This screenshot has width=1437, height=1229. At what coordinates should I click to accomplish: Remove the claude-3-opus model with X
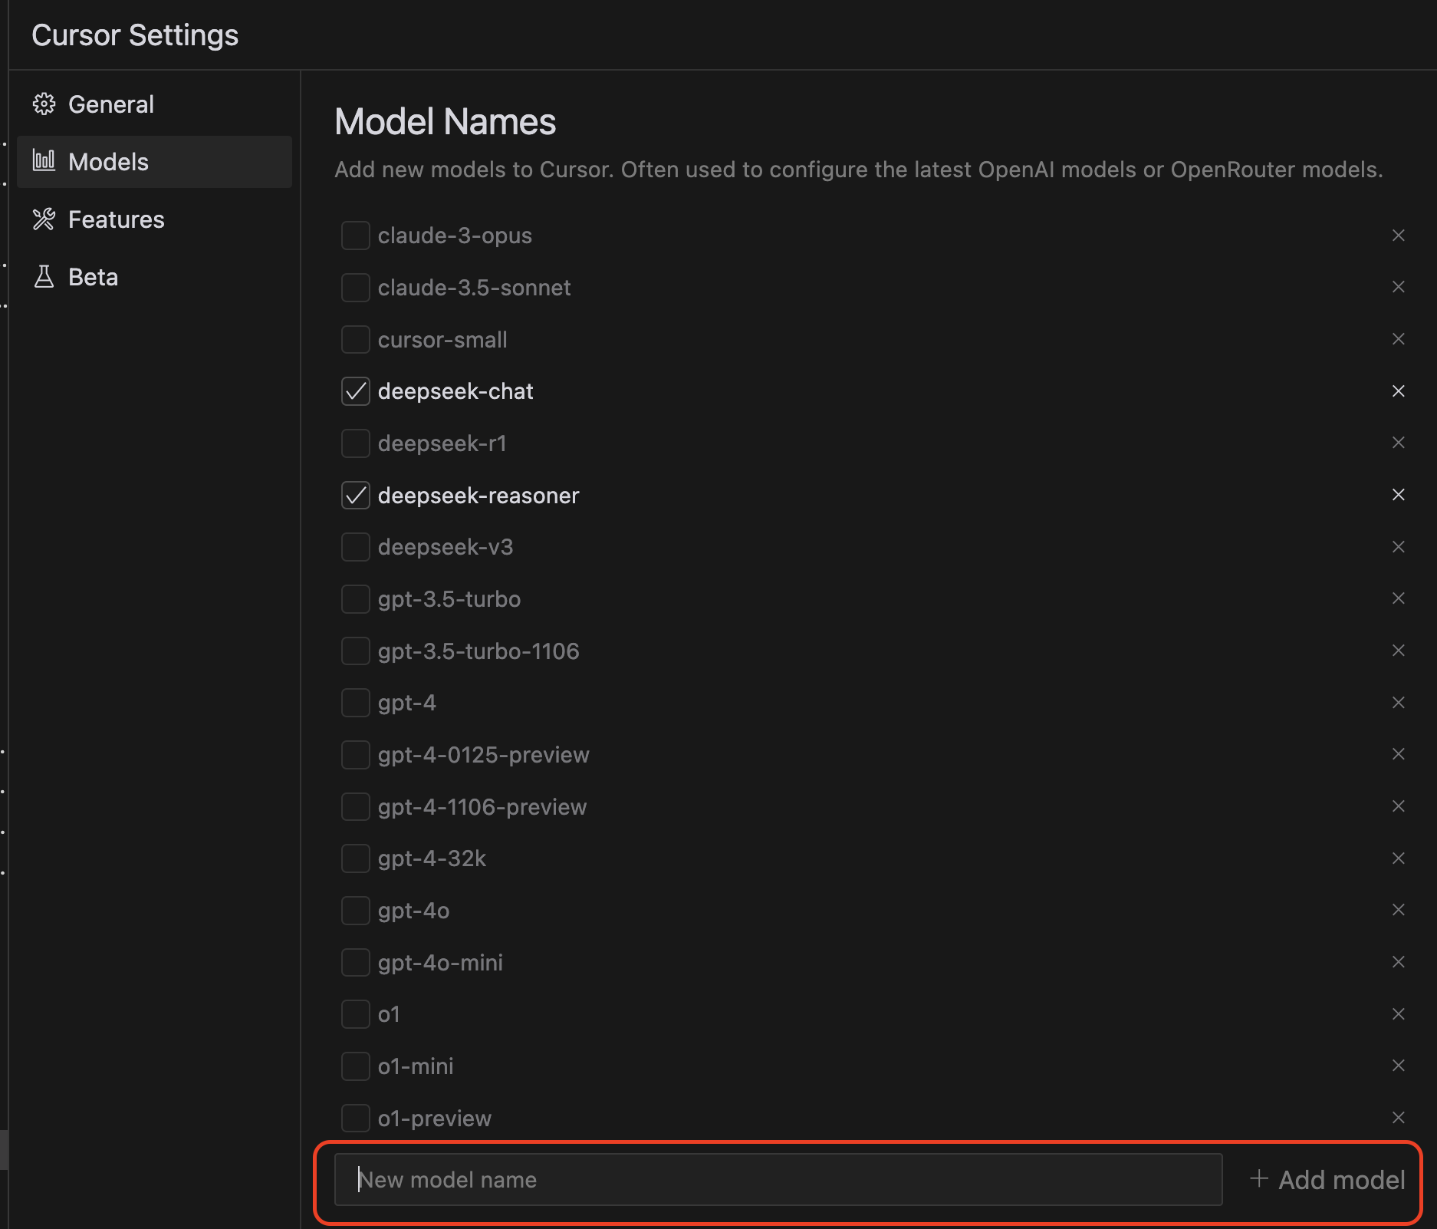pyautogui.click(x=1398, y=236)
